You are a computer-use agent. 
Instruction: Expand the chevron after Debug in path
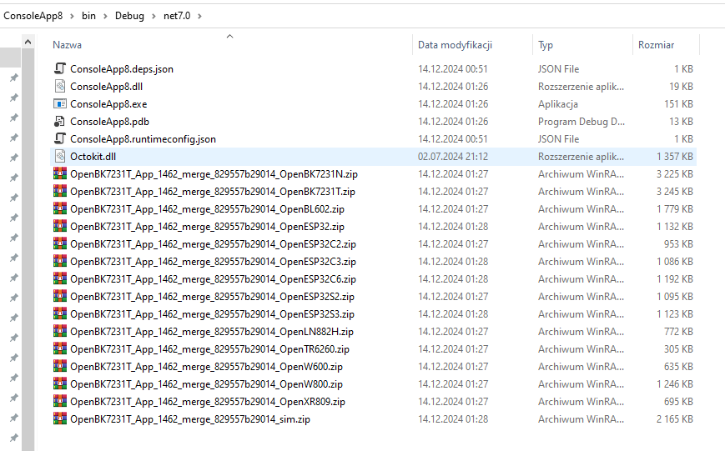(154, 16)
